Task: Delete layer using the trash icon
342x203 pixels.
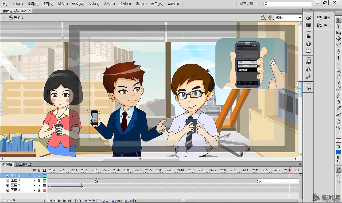Action: point(14,201)
